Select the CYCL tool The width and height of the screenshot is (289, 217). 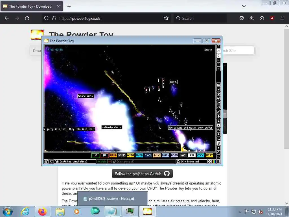[148, 155]
